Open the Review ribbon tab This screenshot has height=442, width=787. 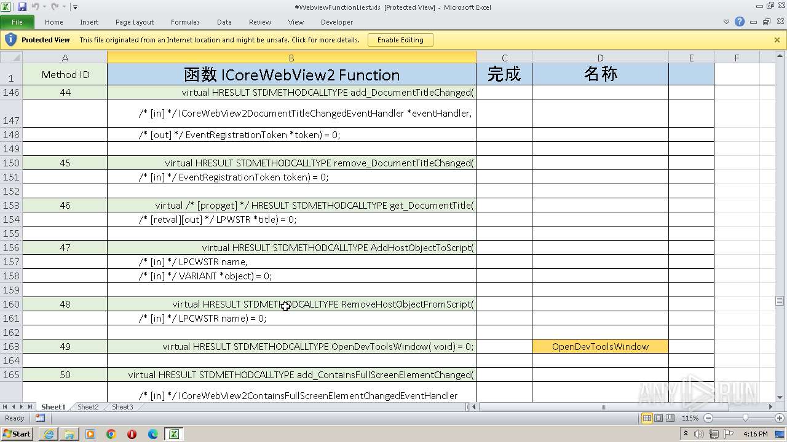point(260,22)
